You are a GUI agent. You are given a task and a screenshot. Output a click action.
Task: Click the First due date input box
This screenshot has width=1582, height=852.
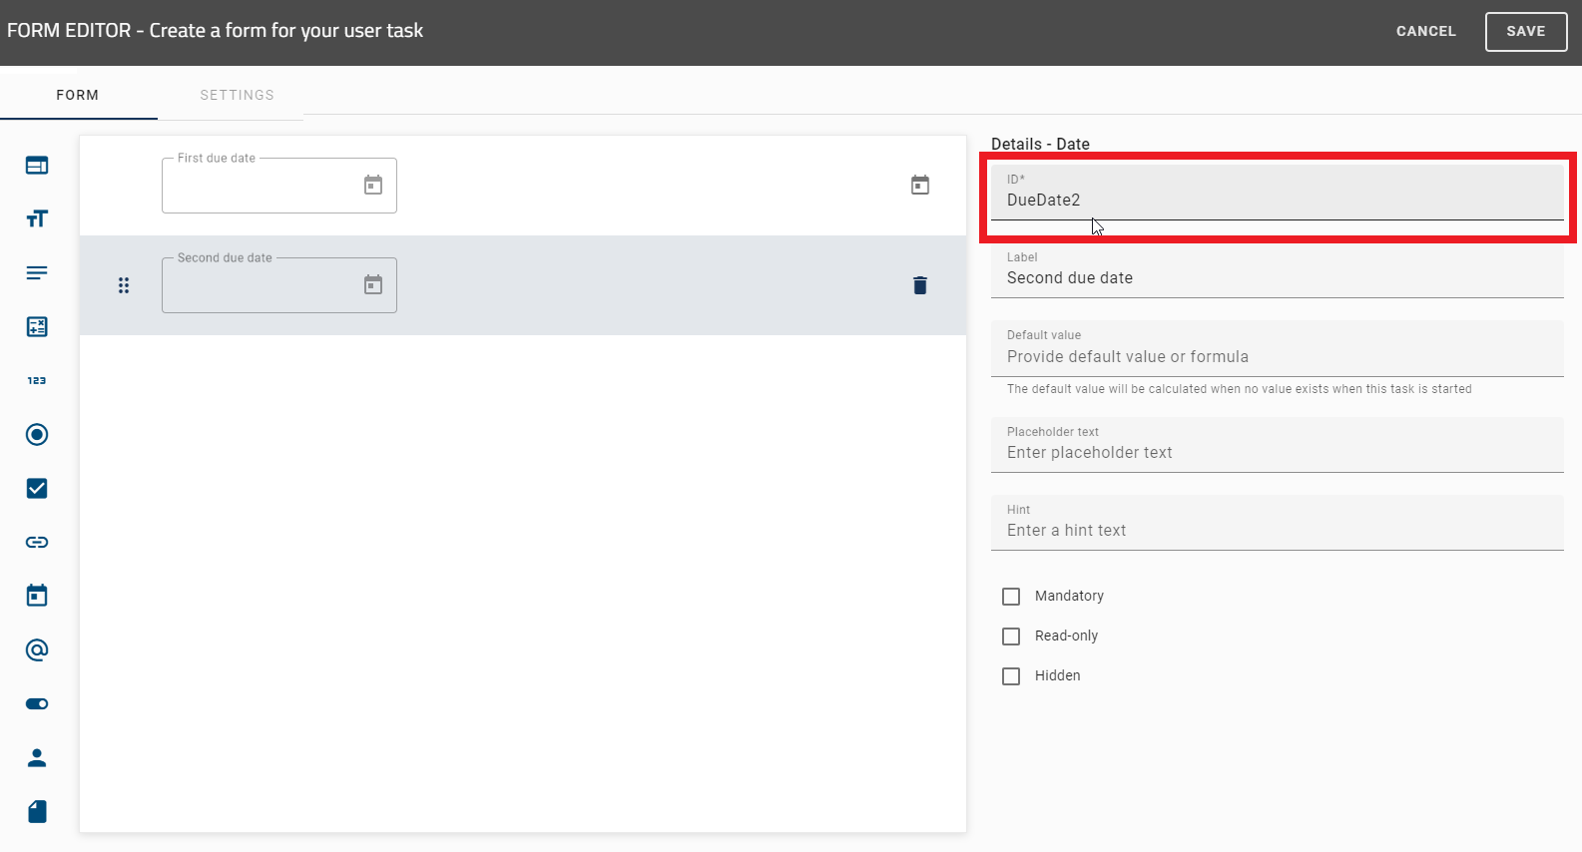click(x=279, y=186)
